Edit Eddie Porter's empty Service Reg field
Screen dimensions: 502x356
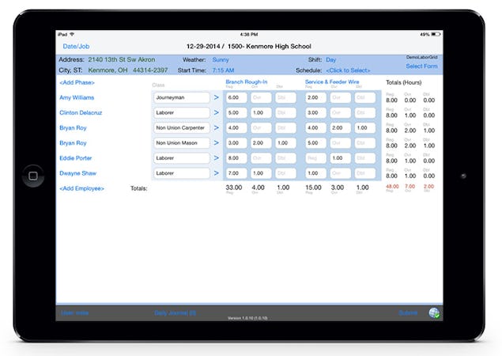[315, 158]
